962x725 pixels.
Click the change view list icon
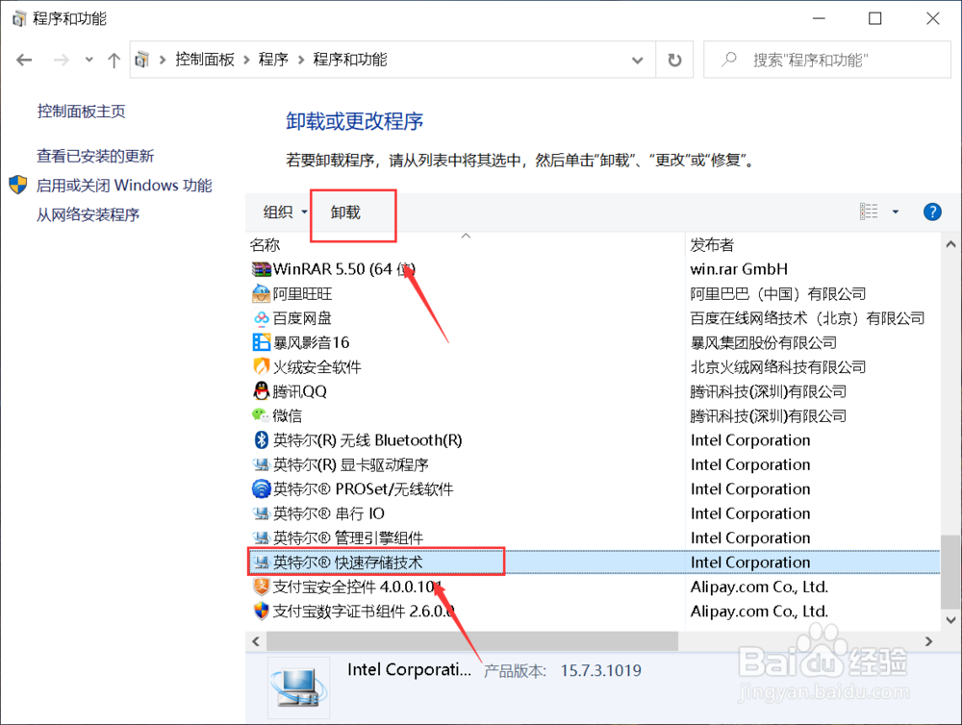pos(869,212)
